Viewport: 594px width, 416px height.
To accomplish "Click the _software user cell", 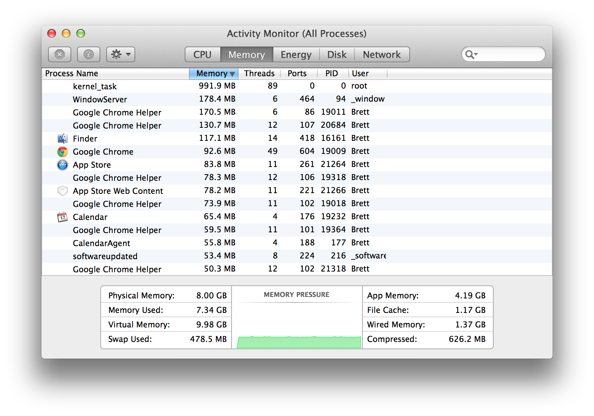I will (369, 256).
